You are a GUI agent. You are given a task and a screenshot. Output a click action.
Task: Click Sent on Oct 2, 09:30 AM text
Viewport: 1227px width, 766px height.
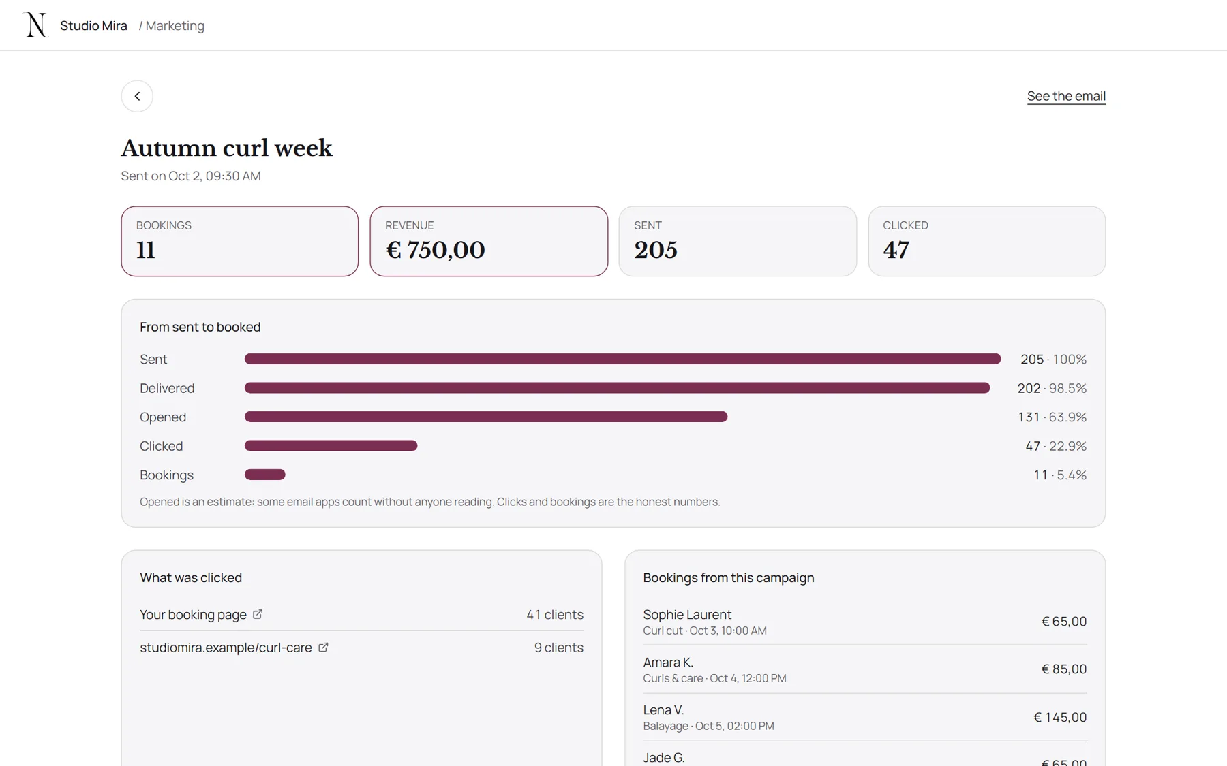point(191,176)
